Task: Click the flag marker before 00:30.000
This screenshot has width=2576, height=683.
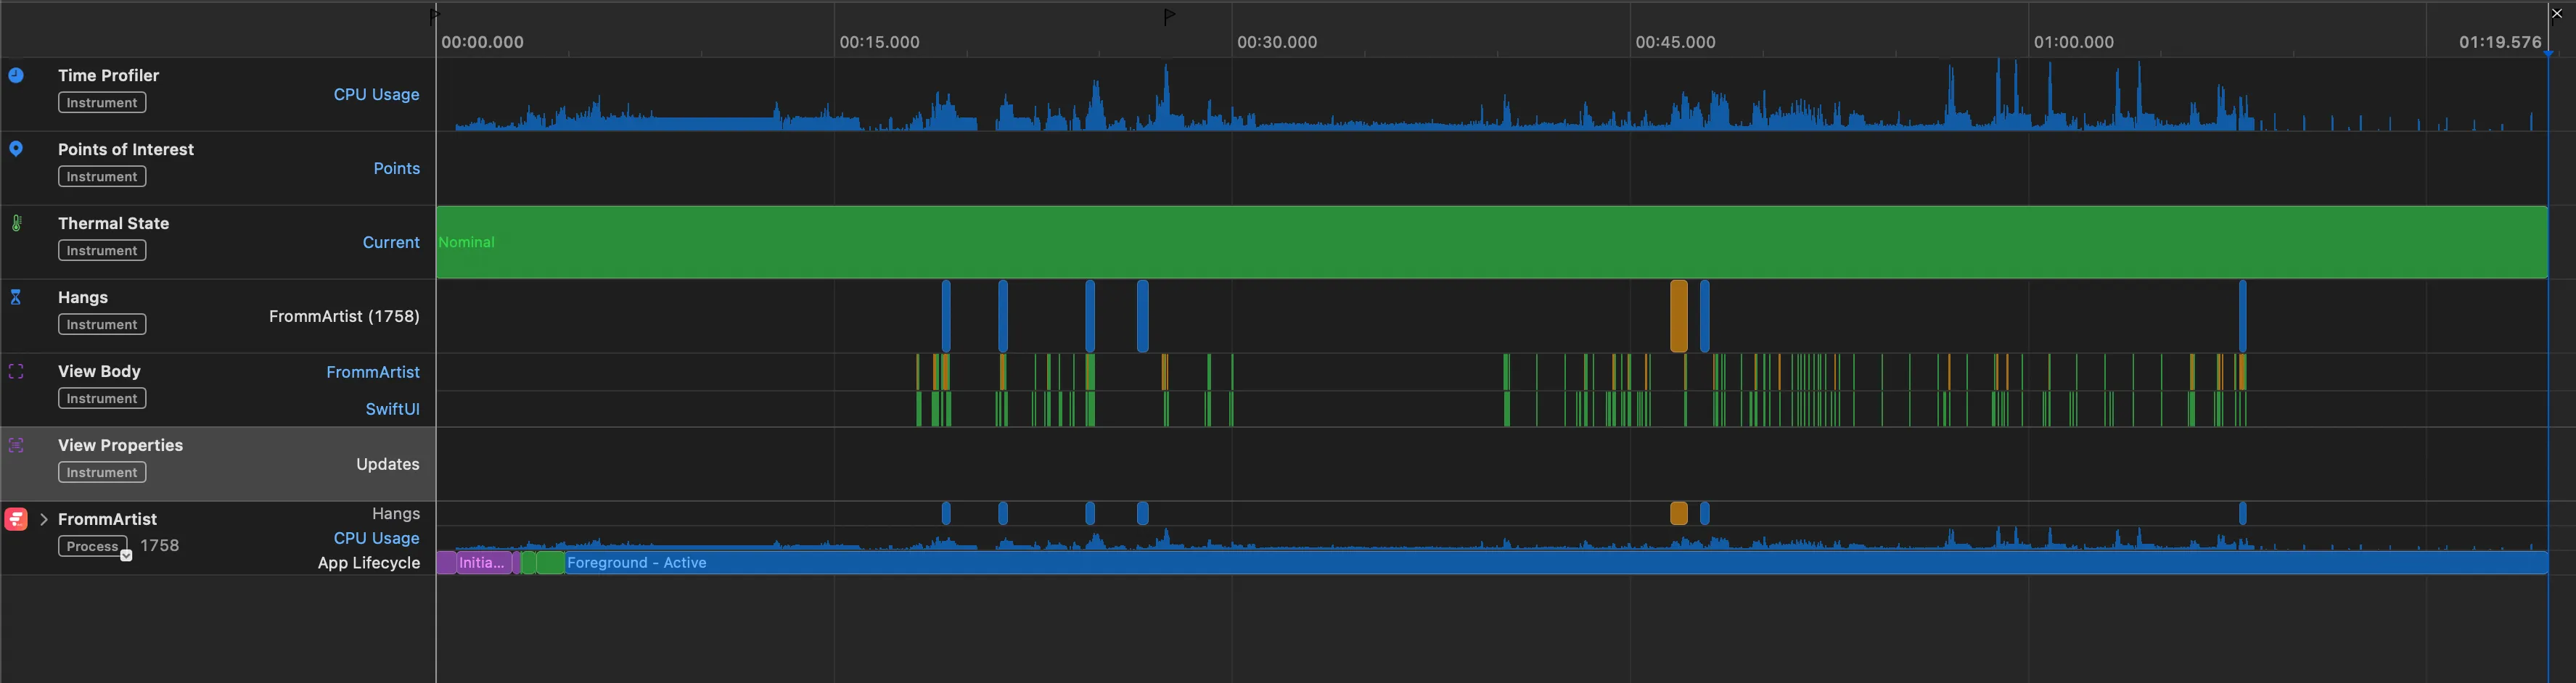Action: coord(1169,17)
